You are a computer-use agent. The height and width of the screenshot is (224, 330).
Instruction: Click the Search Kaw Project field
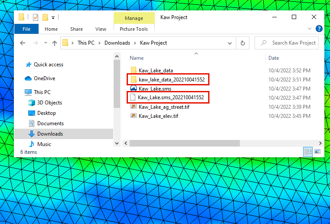tap(287, 43)
